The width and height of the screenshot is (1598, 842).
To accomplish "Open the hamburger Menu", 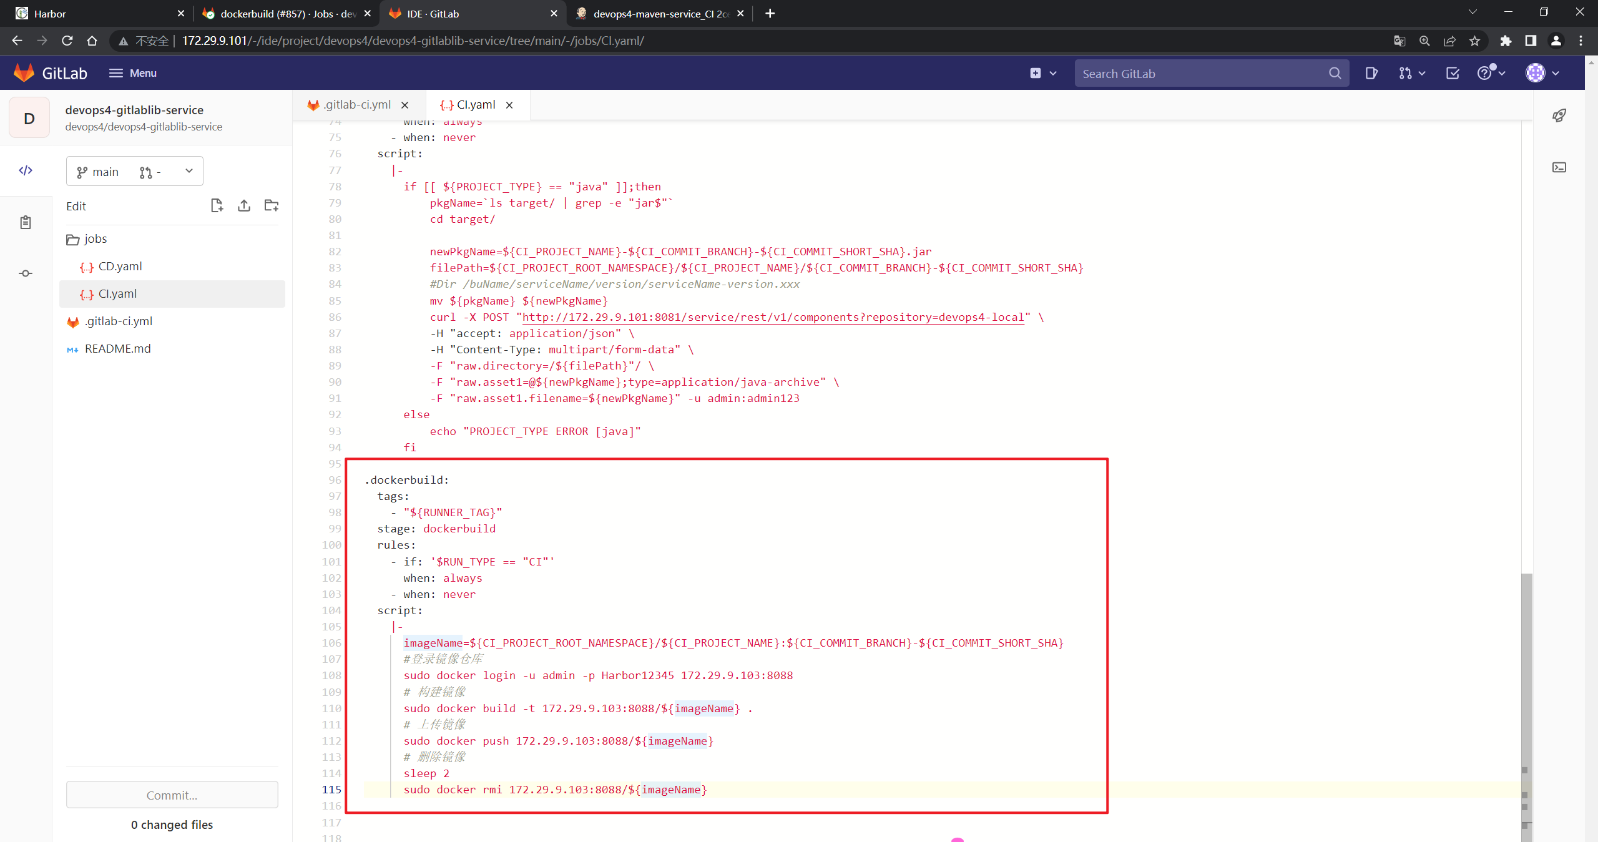I will [x=132, y=73].
